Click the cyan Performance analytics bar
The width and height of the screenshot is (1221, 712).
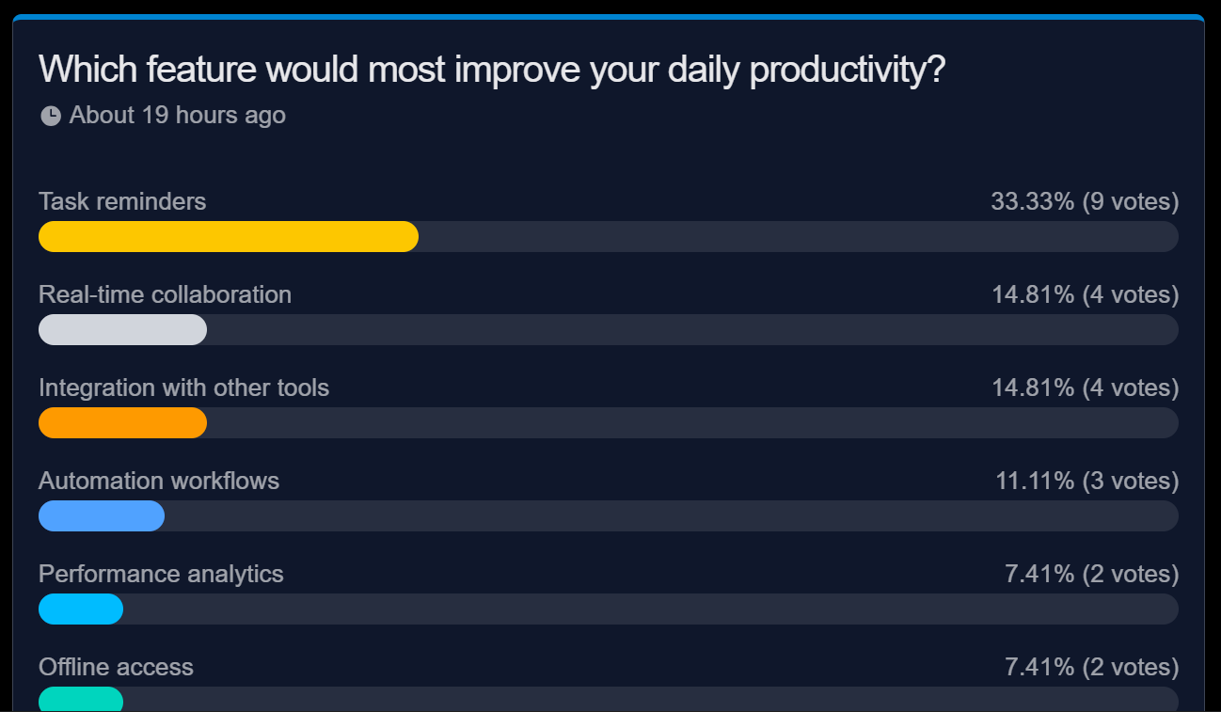(x=80, y=609)
